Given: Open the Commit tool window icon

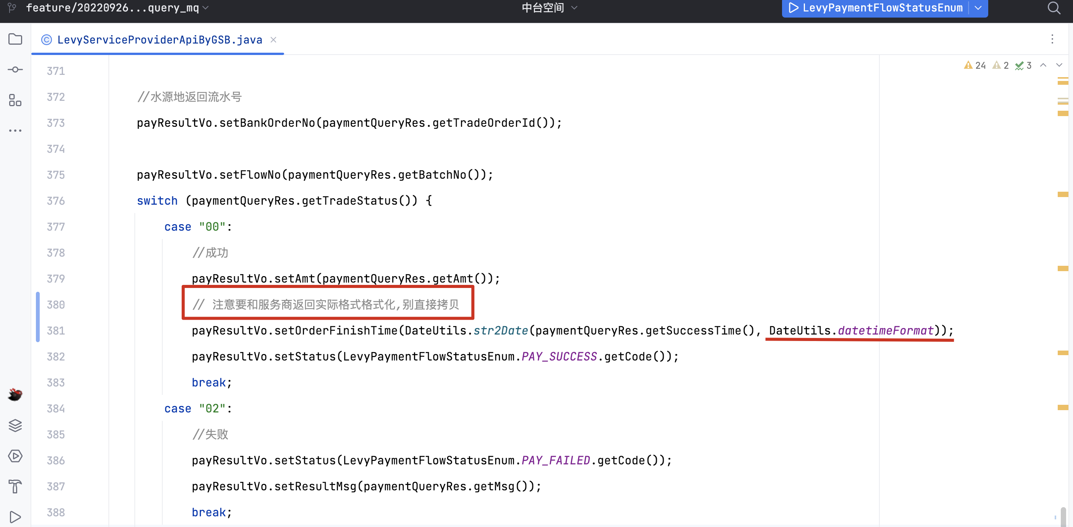Looking at the screenshot, I should point(15,70).
